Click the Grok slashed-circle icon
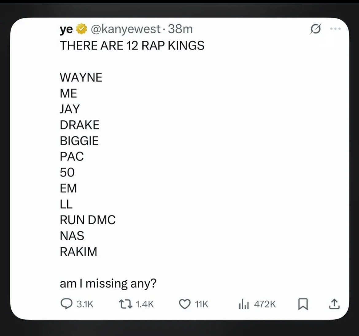 coord(316,29)
